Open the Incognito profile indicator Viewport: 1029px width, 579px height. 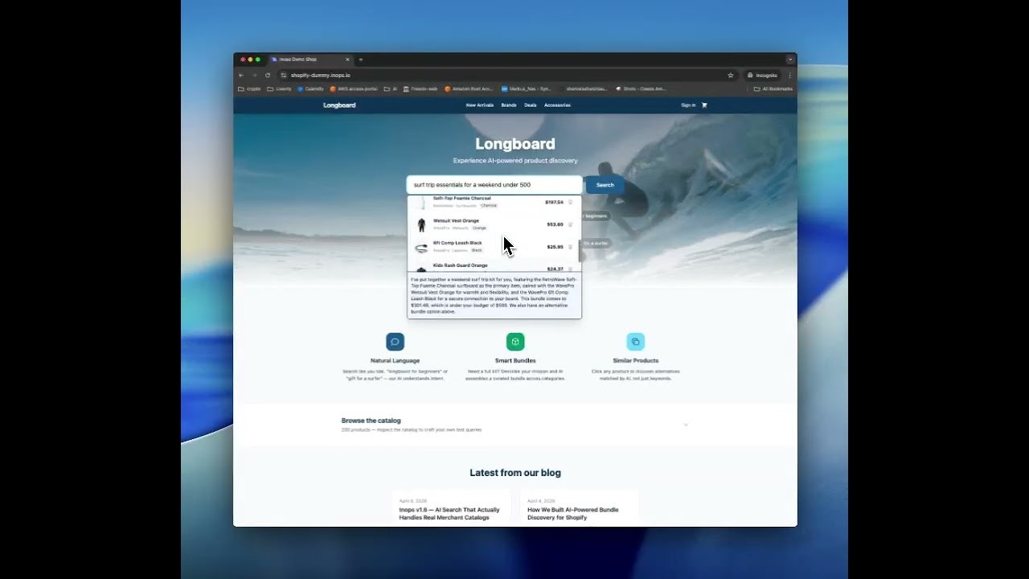pos(763,75)
